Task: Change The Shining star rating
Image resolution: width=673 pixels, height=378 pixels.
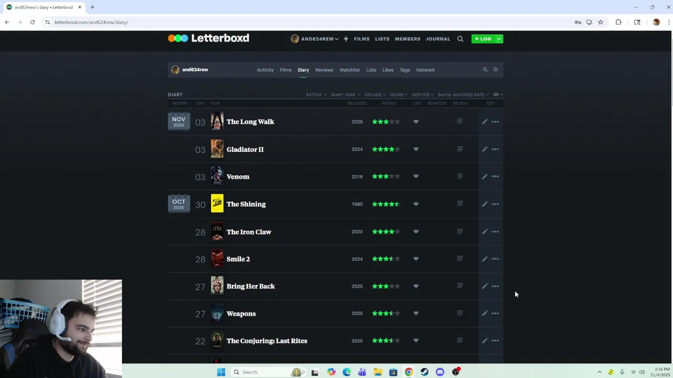Action: pos(386,204)
